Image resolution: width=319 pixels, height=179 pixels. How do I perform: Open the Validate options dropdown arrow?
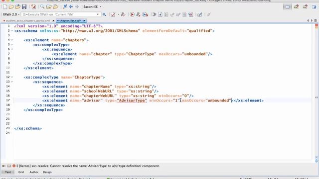pos(119,14)
